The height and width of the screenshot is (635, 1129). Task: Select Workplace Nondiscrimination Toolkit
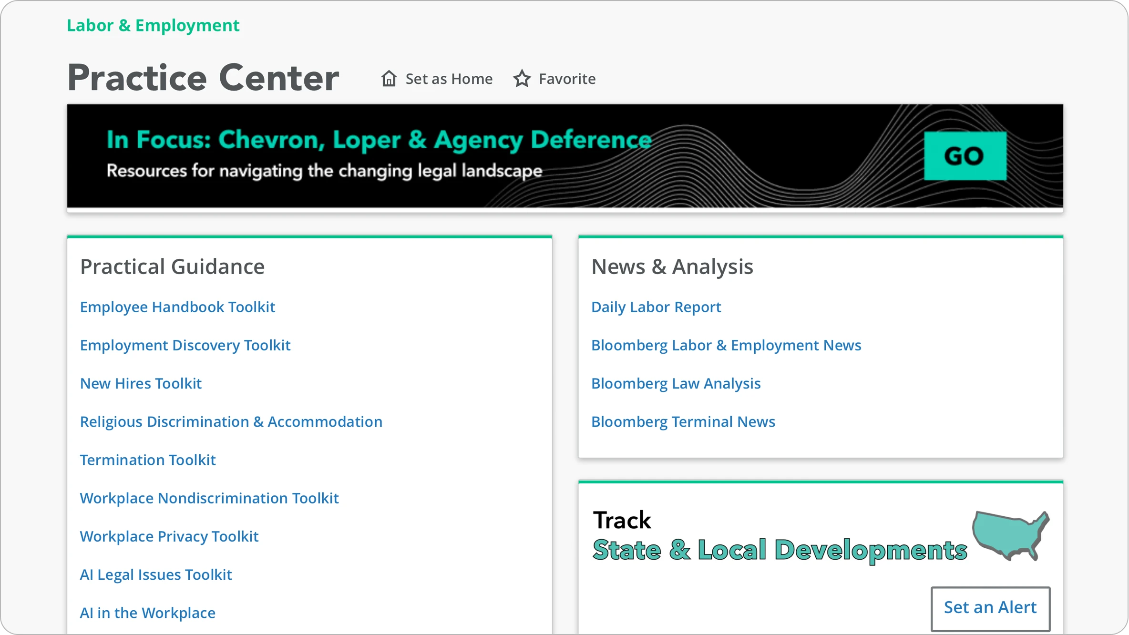click(209, 498)
